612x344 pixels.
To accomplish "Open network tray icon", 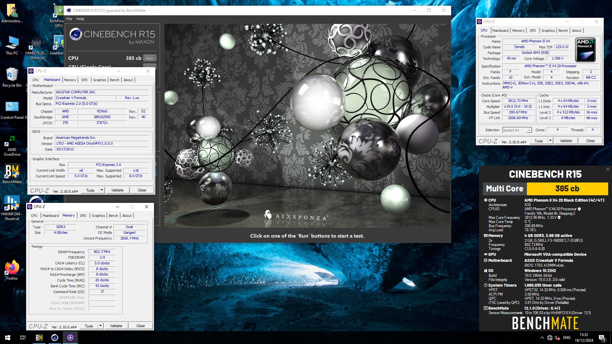I will coord(550,338).
